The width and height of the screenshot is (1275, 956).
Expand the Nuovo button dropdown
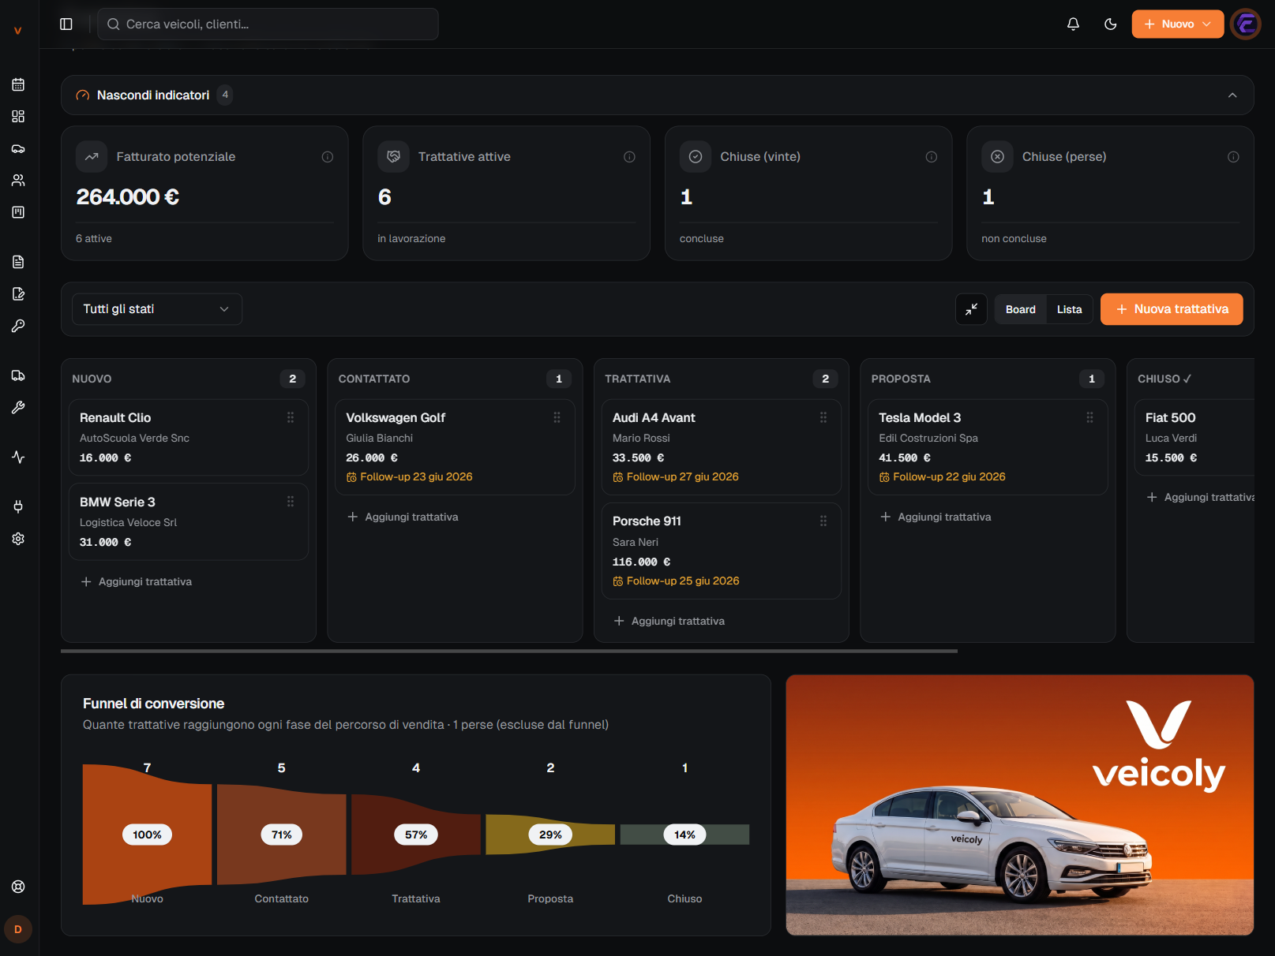[1206, 24]
